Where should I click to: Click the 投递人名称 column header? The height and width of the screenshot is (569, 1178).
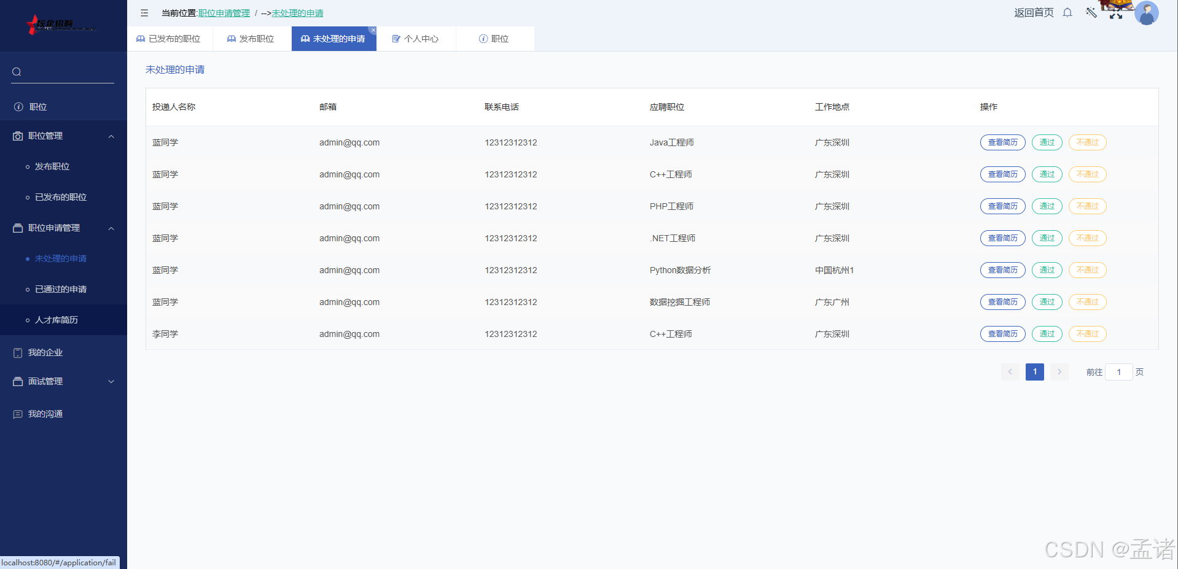174,107
